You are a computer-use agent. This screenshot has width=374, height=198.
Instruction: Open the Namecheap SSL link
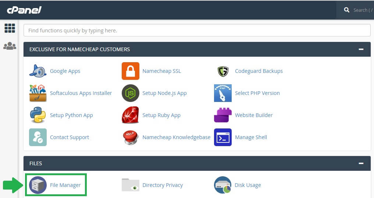coord(162,71)
